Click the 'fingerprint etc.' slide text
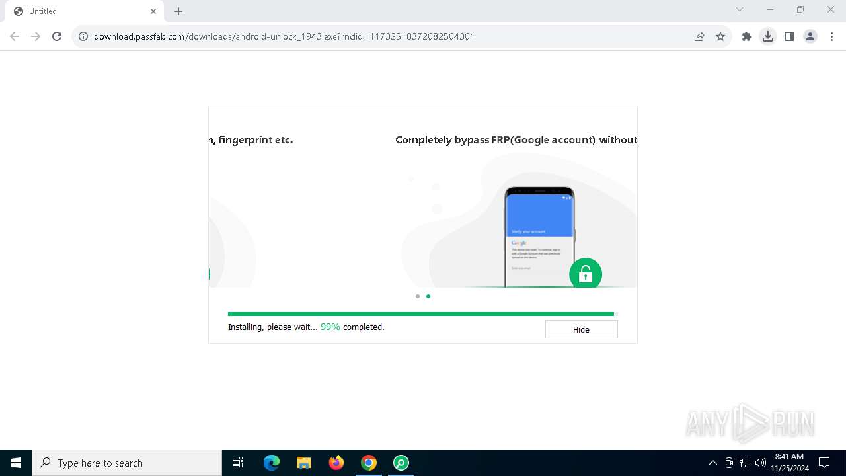 coord(256,140)
